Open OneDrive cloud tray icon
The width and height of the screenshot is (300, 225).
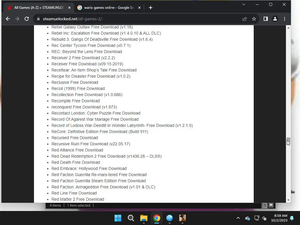click(x=247, y=218)
